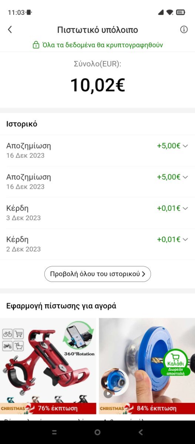Tap Προβολή όλου του ιστορικού button

[x=98, y=274]
